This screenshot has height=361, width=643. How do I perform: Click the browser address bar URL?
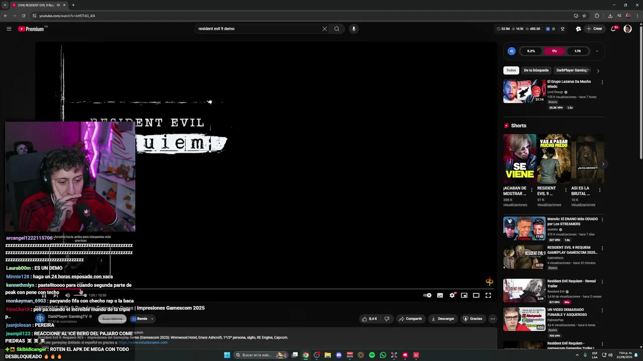click(67, 16)
